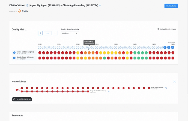Select the time selection circle under 11:55
The height and width of the screenshot is (121, 188).
40,47
